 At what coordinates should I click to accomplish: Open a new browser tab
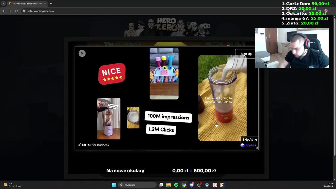[x=51, y=4]
